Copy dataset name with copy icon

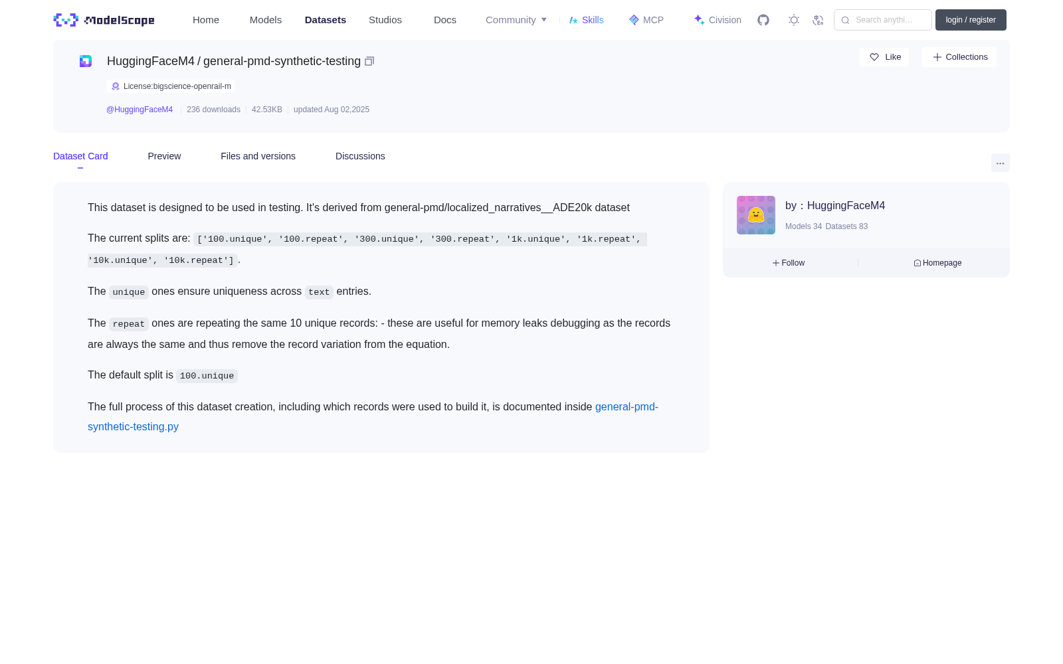tap(369, 61)
